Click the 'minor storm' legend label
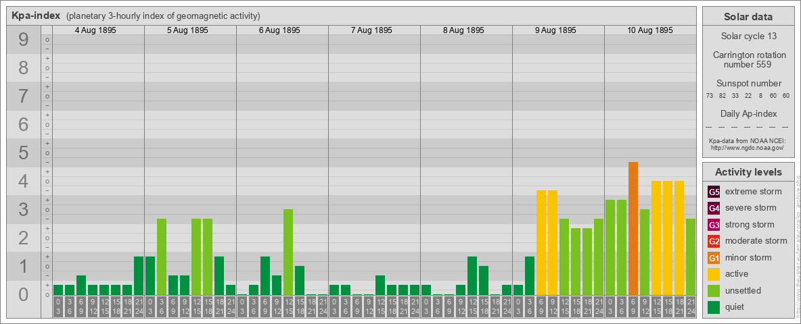The image size is (801, 324). pyautogui.click(x=748, y=257)
